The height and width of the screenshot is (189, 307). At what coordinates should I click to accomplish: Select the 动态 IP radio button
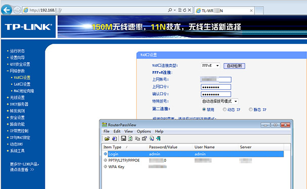225,109
